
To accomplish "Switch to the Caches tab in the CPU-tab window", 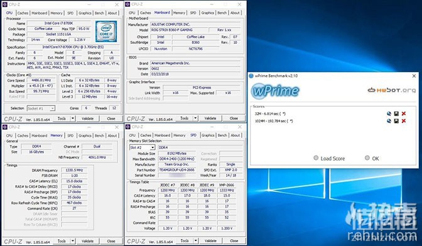I will coord(23,13).
